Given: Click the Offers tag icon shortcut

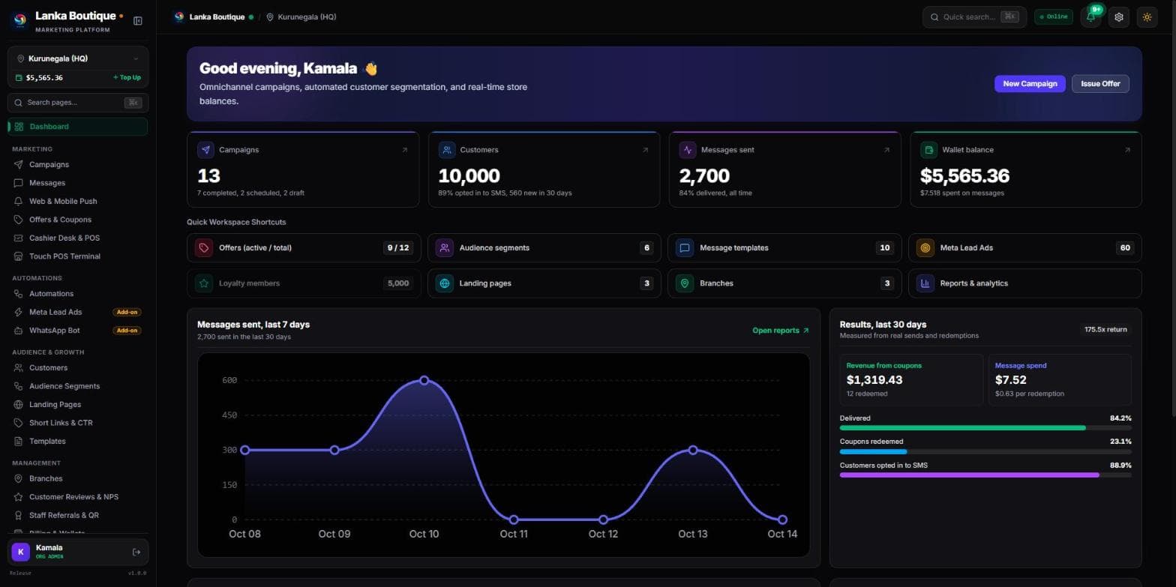Looking at the screenshot, I should [204, 247].
